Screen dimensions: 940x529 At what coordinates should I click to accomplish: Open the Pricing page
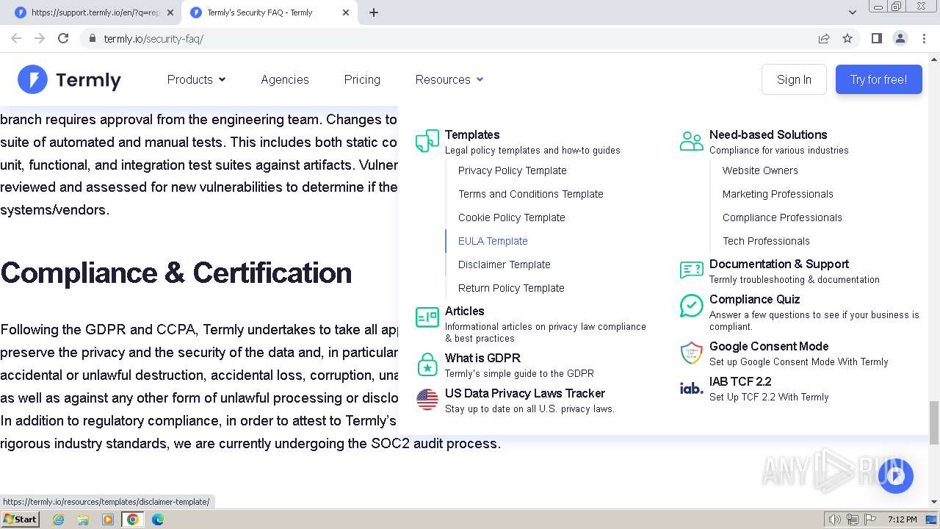[362, 79]
